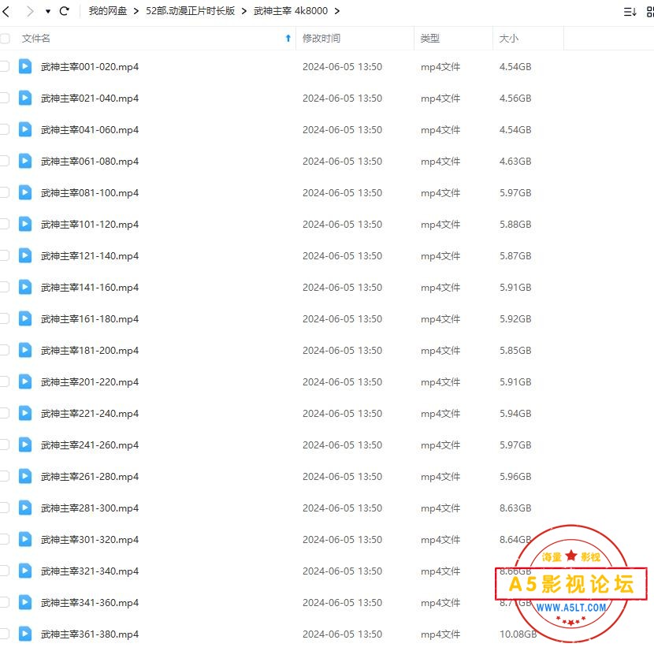Select file name 武神主宰241-260.mp4
This screenshot has height=651, width=654.
90,445
